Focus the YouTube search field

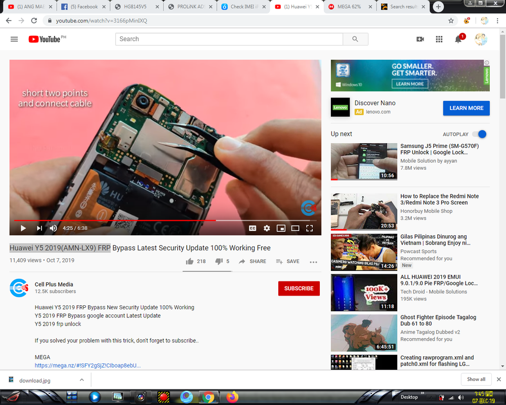pos(229,39)
